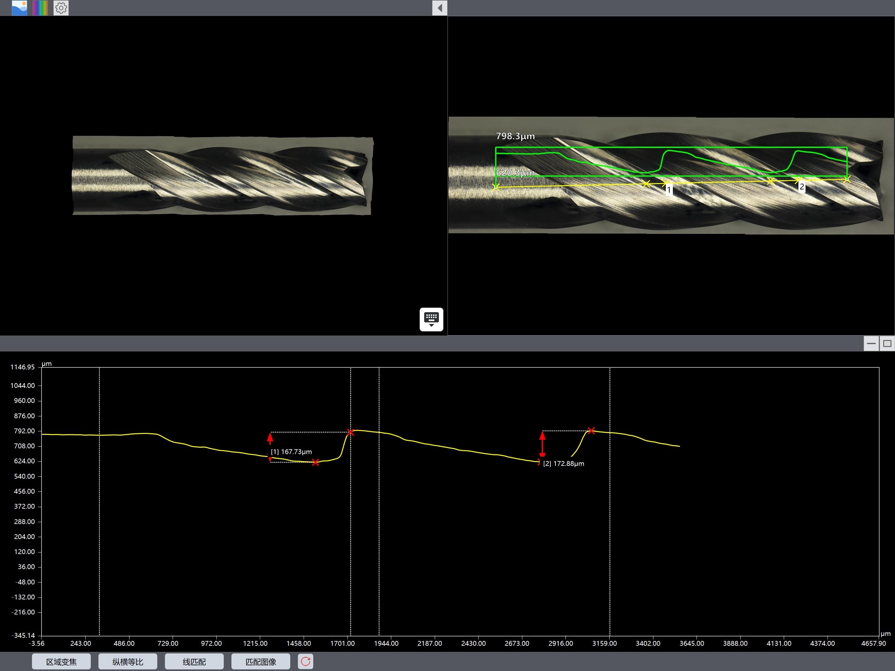Switch to the rainbow color height map
This screenshot has width=895, height=671.
coord(40,8)
